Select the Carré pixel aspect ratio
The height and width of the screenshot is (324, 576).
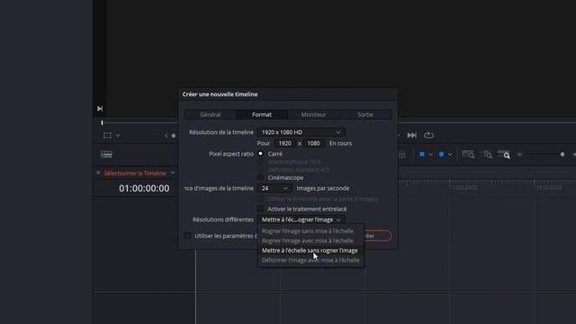click(260, 154)
